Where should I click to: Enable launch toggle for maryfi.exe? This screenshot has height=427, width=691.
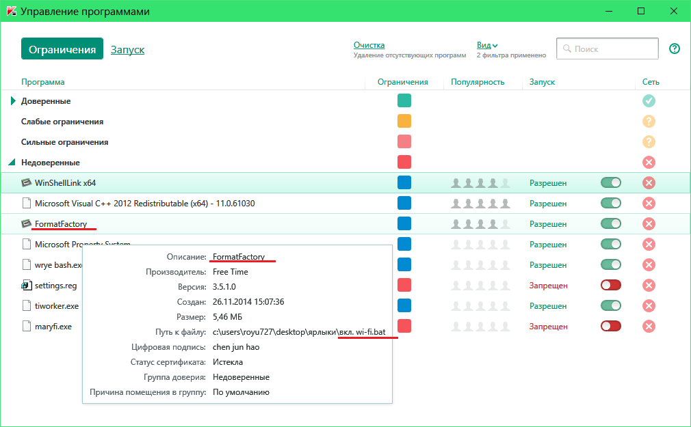tap(611, 327)
